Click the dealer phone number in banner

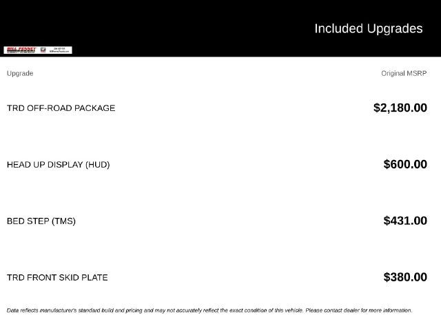(59, 49)
